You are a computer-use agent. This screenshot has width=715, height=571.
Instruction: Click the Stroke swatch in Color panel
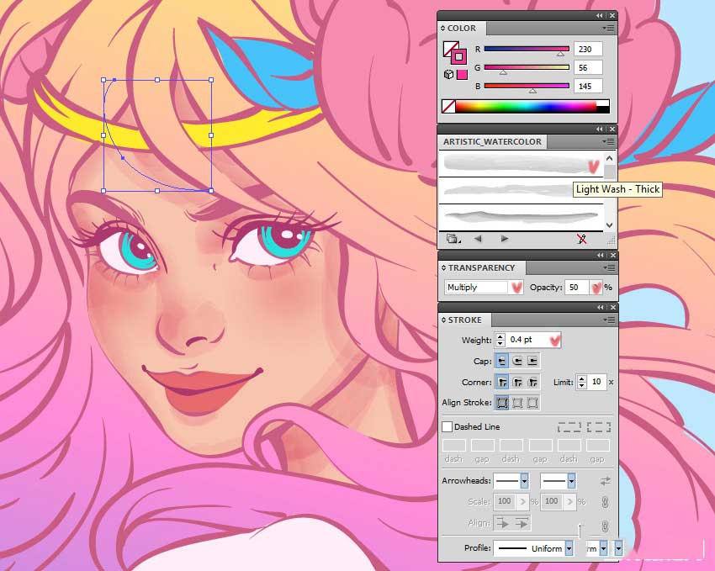458,56
